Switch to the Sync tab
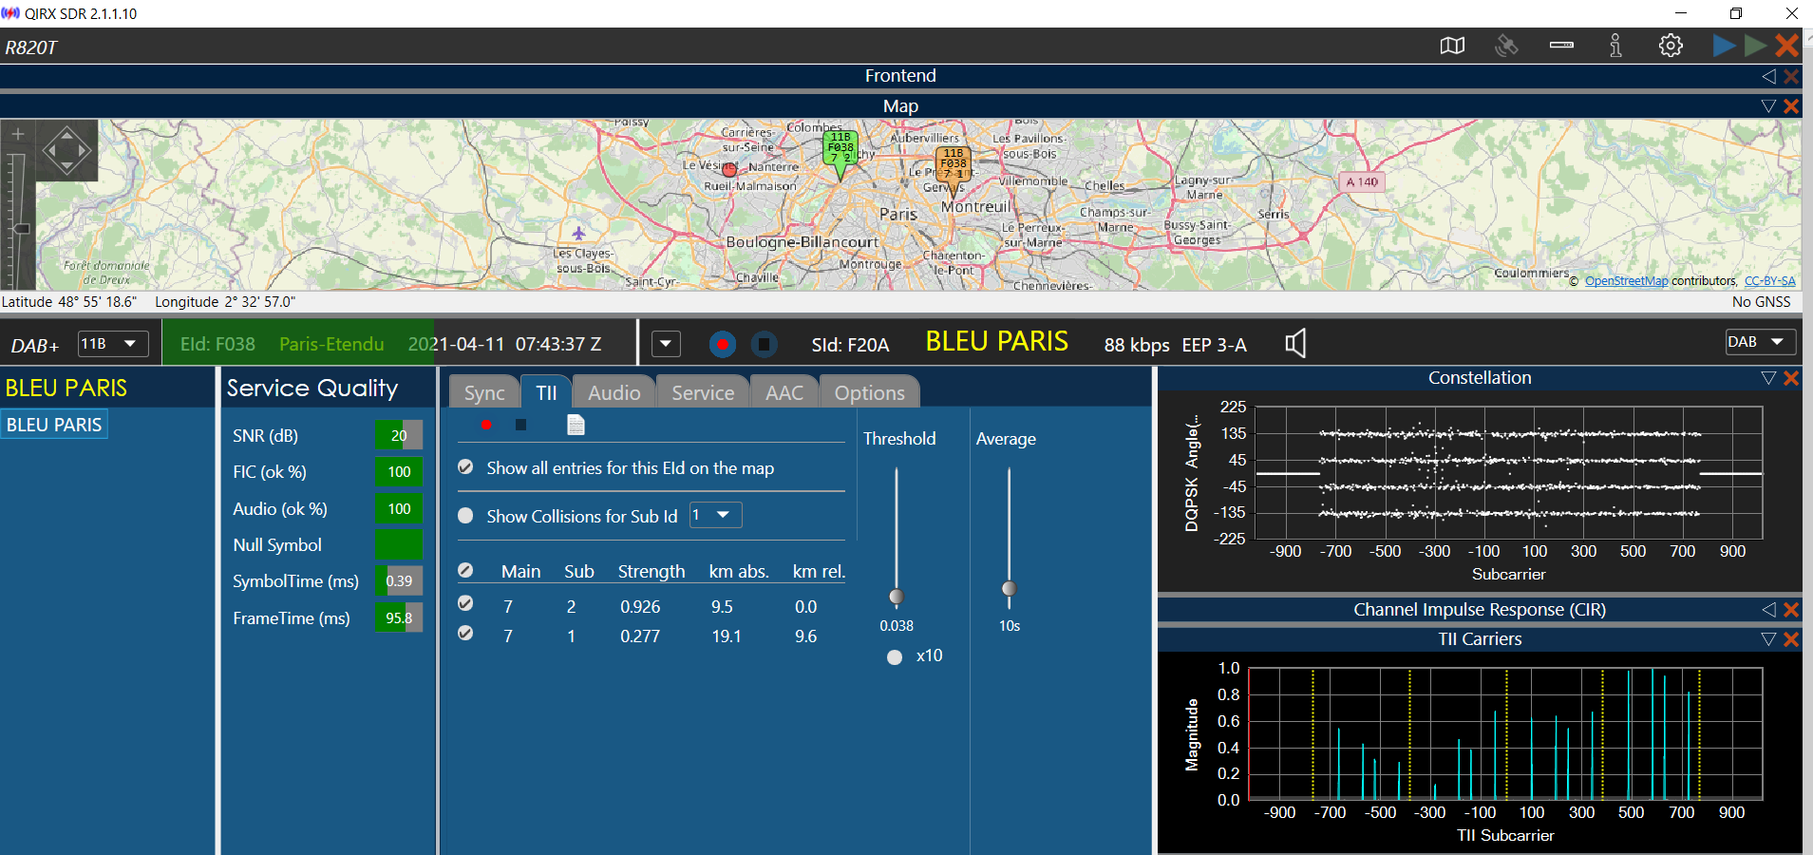The width and height of the screenshot is (1813, 855). pos(484,392)
